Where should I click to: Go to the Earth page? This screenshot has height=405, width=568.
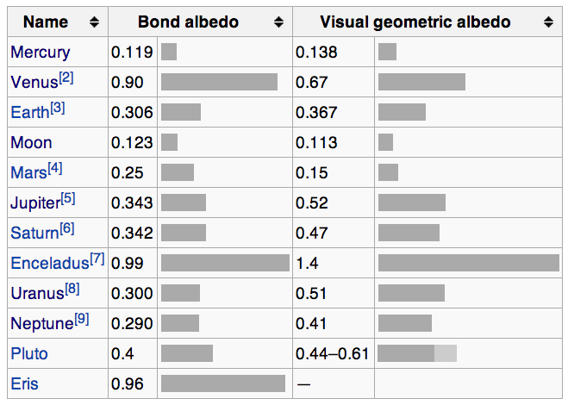(x=29, y=113)
